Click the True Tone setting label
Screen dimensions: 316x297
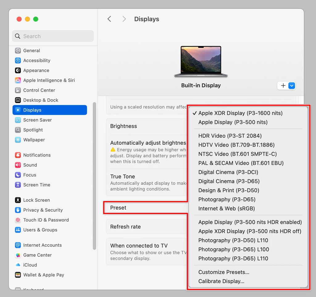(x=123, y=177)
